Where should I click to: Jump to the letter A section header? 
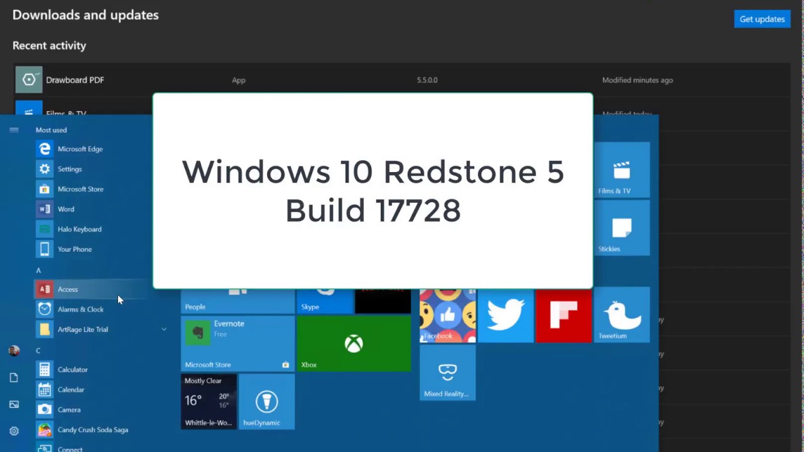38,270
